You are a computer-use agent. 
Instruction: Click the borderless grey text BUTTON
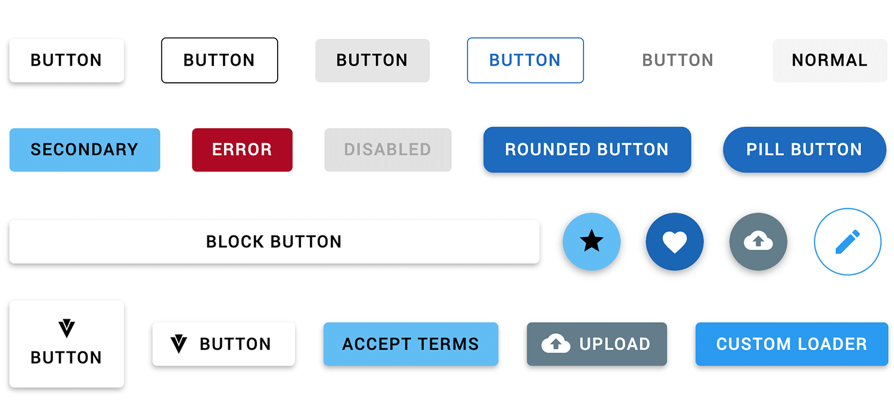tap(678, 60)
